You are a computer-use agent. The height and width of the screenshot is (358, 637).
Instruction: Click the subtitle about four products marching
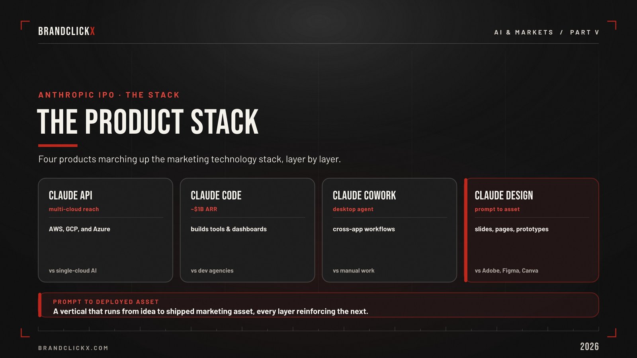[190, 159]
